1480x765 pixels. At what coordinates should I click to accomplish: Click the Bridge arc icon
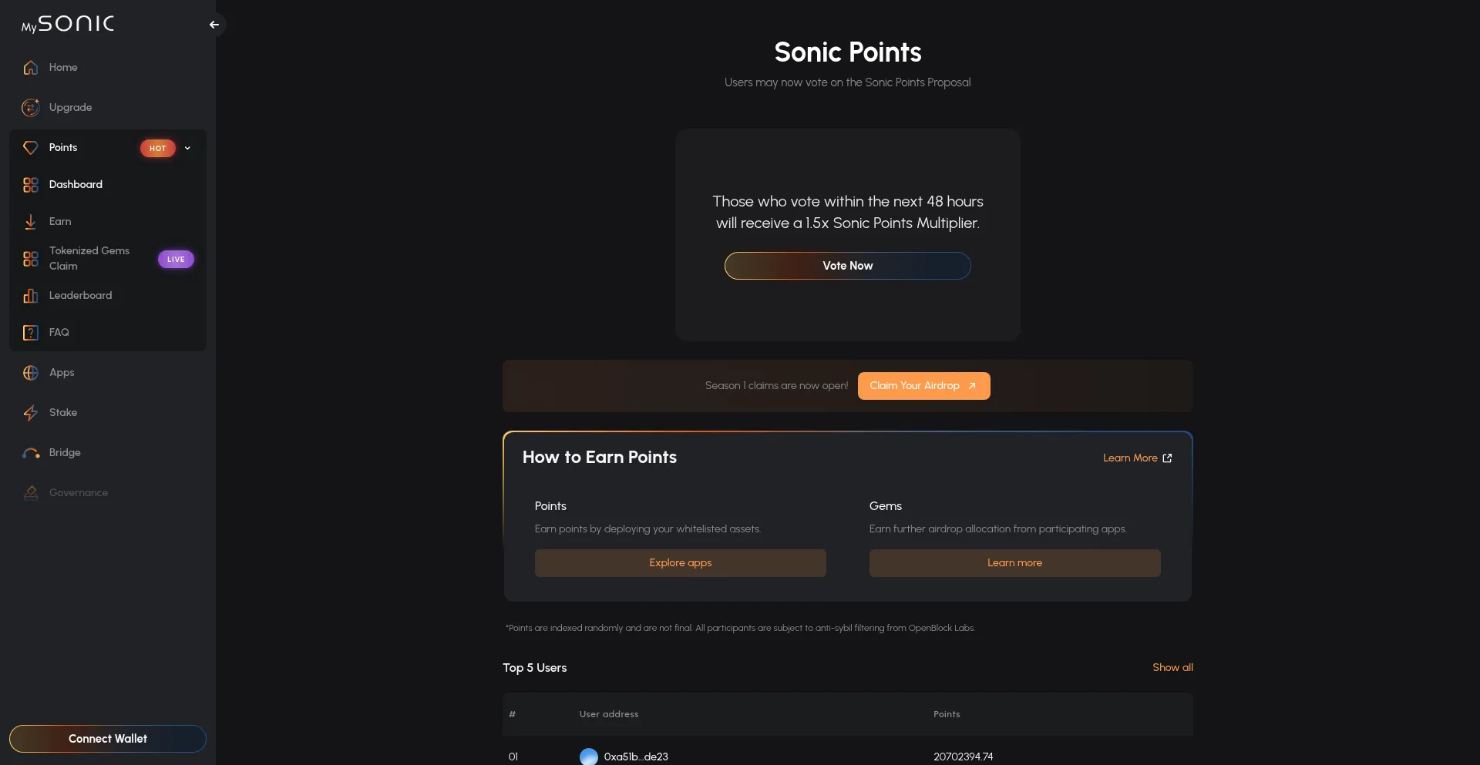point(31,453)
